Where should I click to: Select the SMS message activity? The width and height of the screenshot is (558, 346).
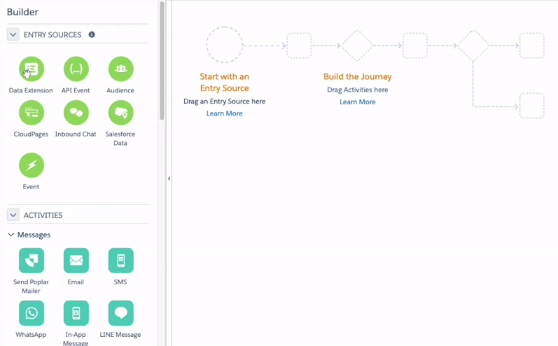(x=120, y=261)
